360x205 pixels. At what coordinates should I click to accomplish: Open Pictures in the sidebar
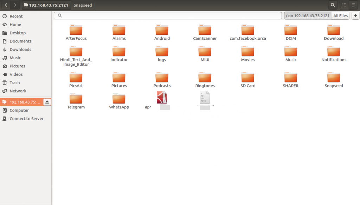click(x=26, y=66)
